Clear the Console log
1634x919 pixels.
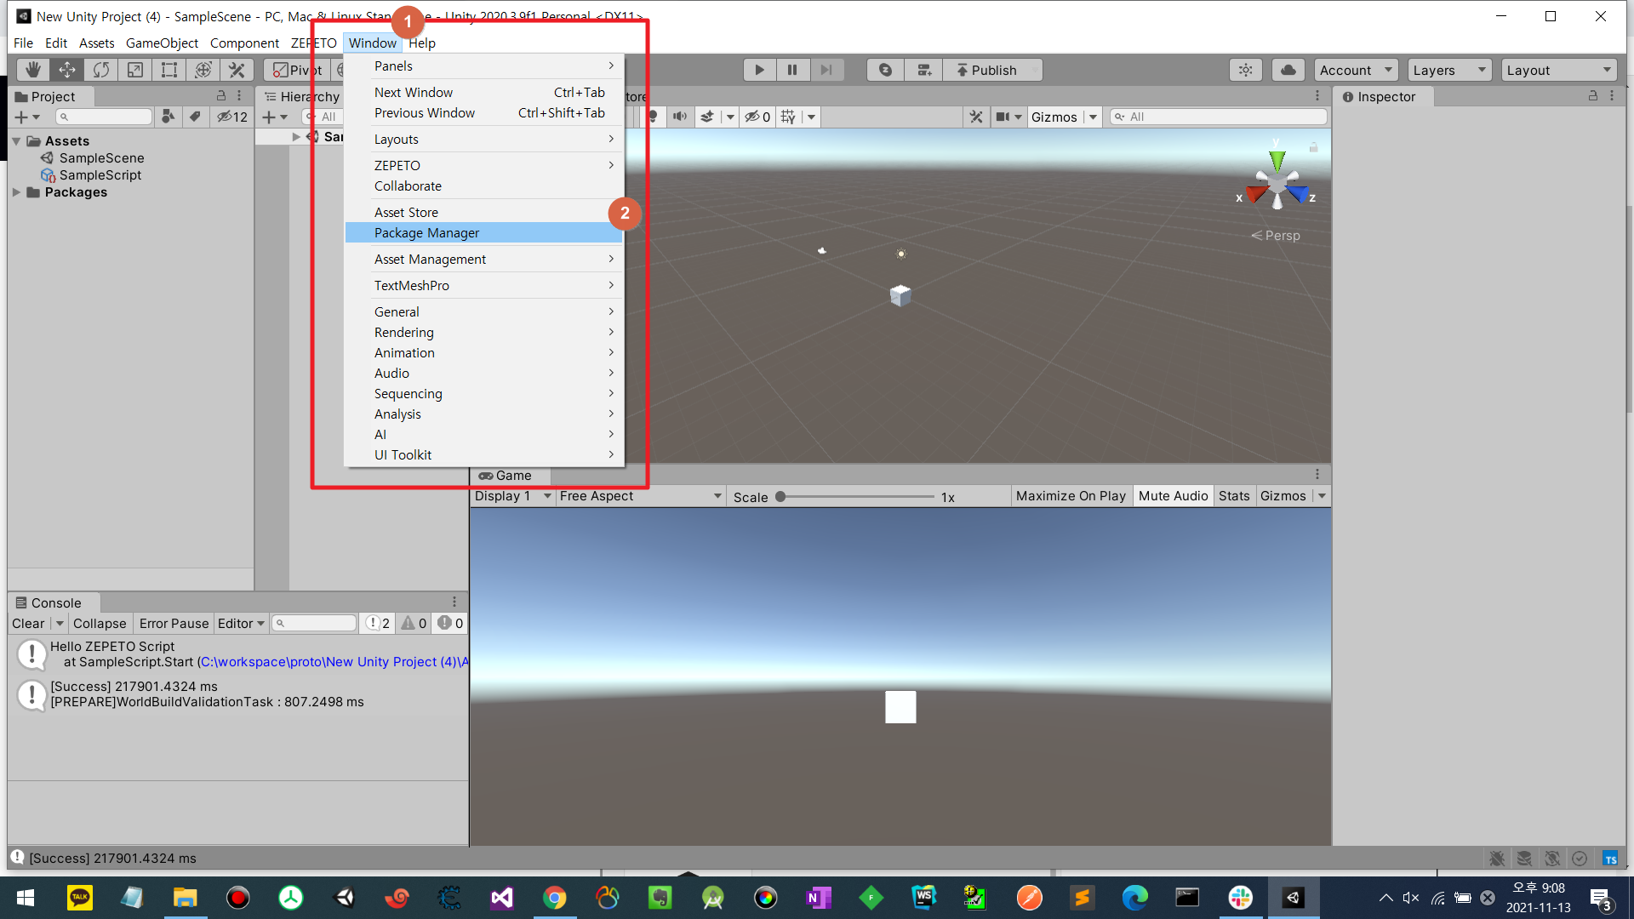click(x=28, y=624)
